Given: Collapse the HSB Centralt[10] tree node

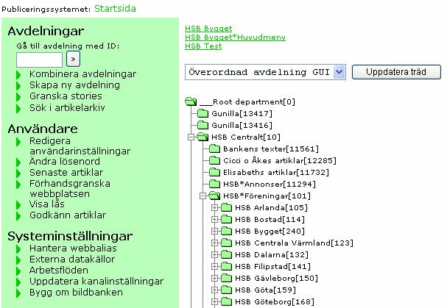Looking at the screenshot, I should click(191, 137).
